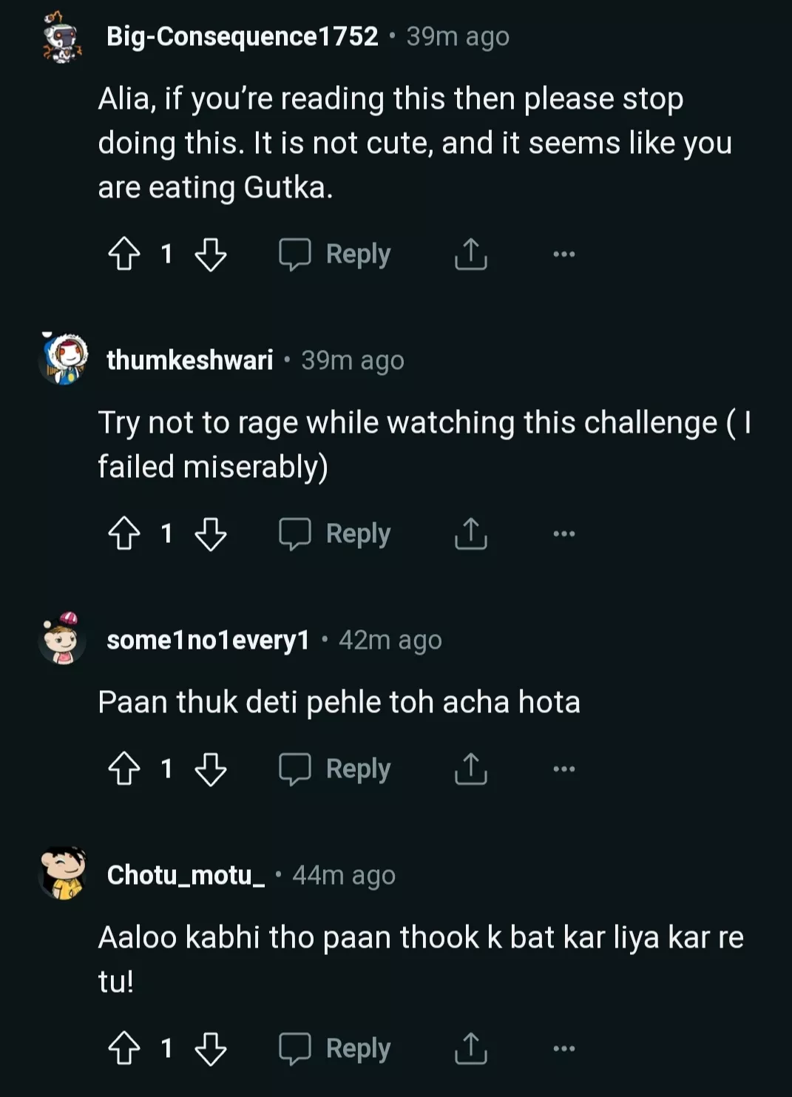Open more options on thumkeshwari's comment

pyautogui.click(x=563, y=533)
